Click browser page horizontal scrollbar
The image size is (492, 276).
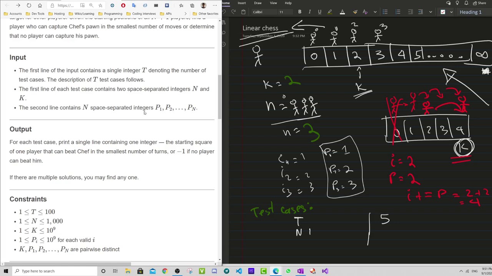tap(70, 264)
